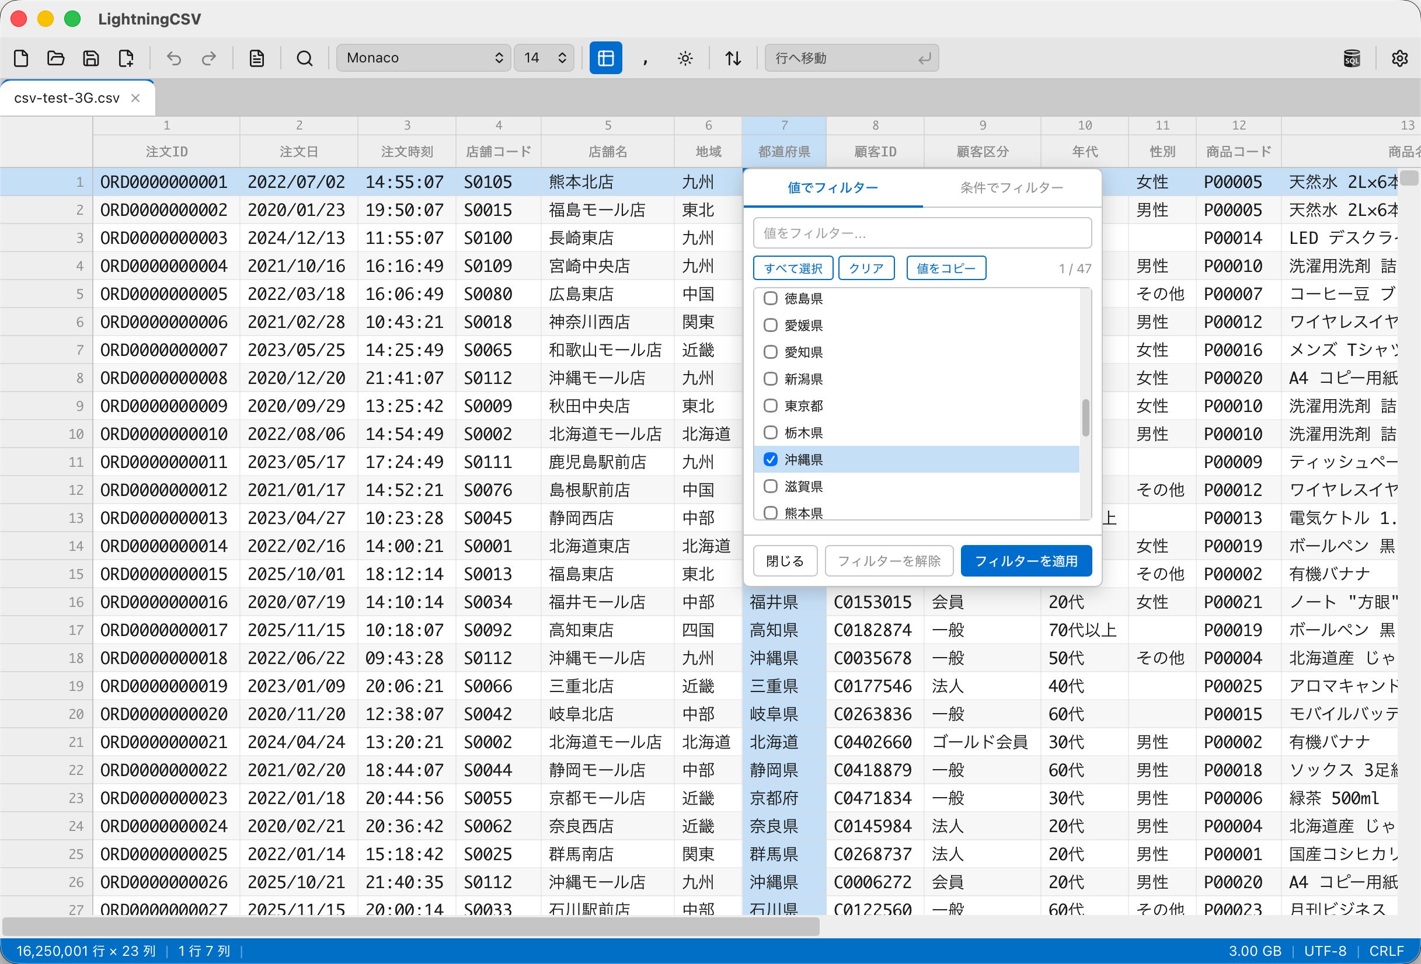Click cell ORD0000000010
The width and height of the screenshot is (1421, 964).
(x=166, y=434)
